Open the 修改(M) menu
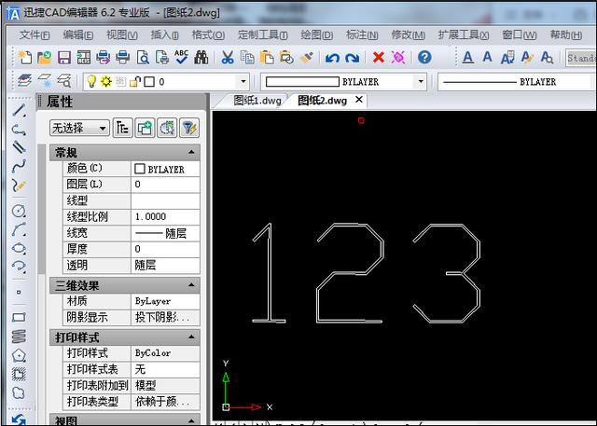 tap(409, 35)
